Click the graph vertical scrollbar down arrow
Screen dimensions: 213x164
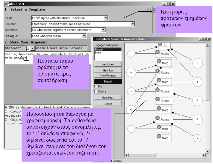tap(207, 151)
